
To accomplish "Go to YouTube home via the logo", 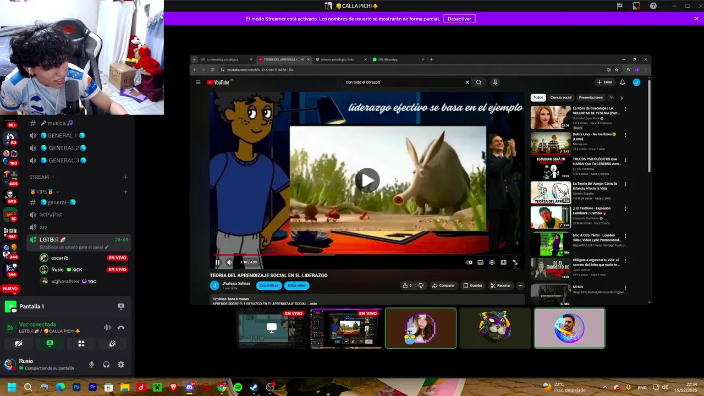I will (219, 82).
